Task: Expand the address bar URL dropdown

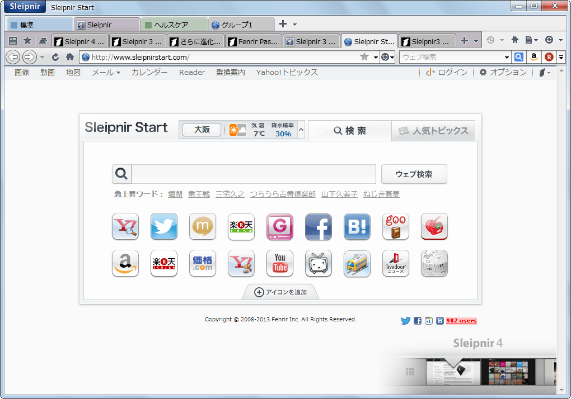Action: click(x=376, y=58)
